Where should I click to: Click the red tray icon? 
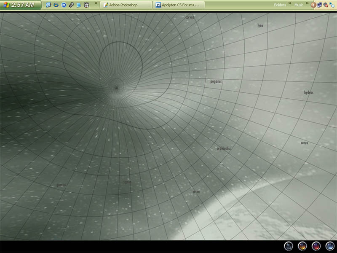click(325, 5)
